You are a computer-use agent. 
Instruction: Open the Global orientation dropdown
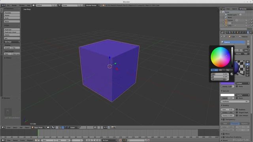(74, 127)
